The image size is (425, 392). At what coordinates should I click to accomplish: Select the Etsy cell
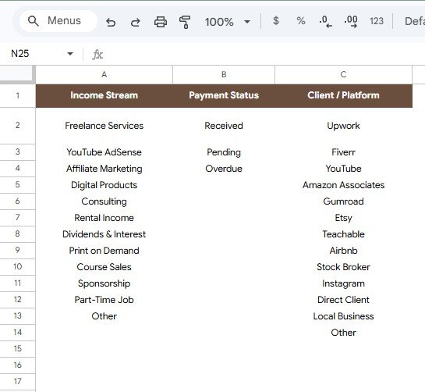coord(343,218)
